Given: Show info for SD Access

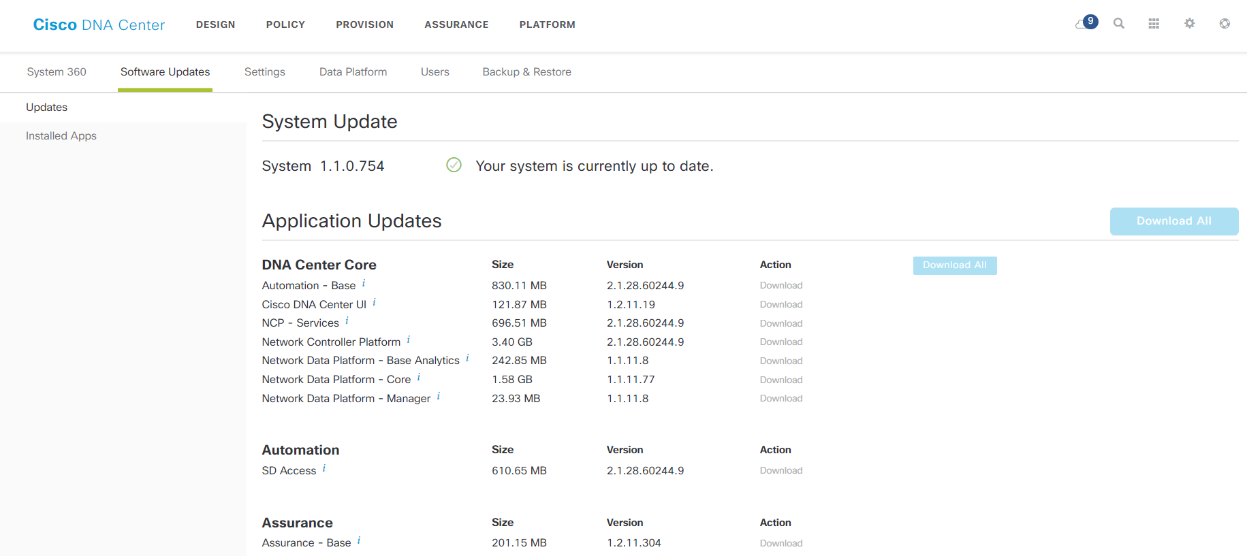Looking at the screenshot, I should tap(324, 468).
